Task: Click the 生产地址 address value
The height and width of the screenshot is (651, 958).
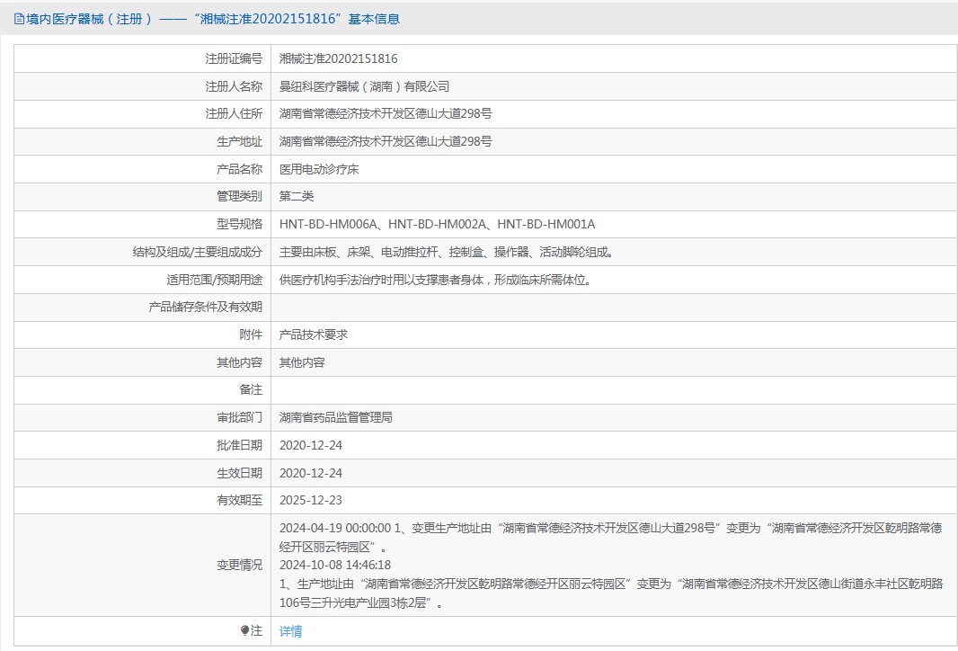Action: (386, 141)
